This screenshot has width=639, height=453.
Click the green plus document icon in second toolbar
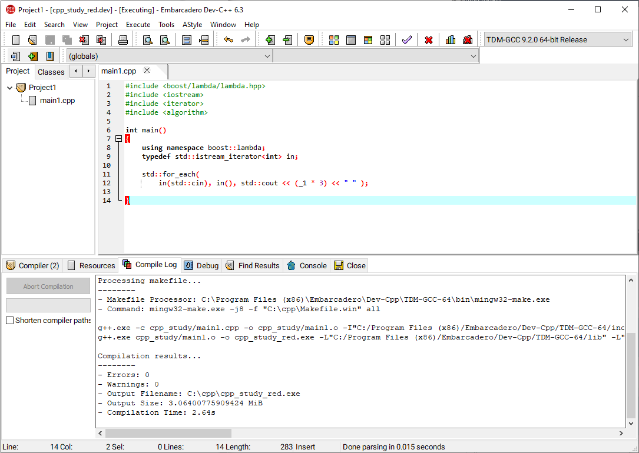[x=32, y=56]
